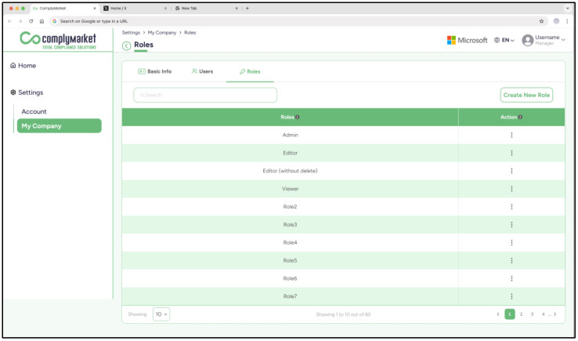Open the action menu for Role3
The height and width of the screenshot is (341, 578).
(x=511, y=224)
